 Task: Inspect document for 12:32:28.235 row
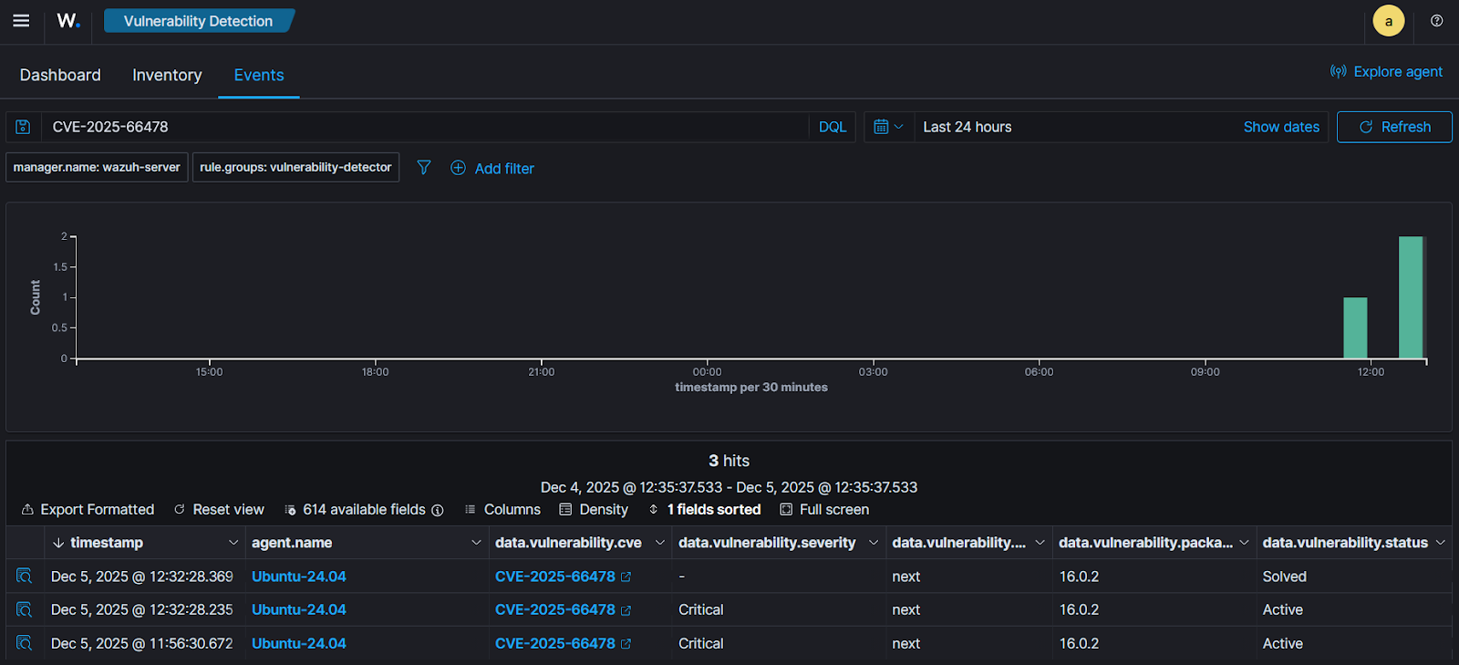click(25, 609)
